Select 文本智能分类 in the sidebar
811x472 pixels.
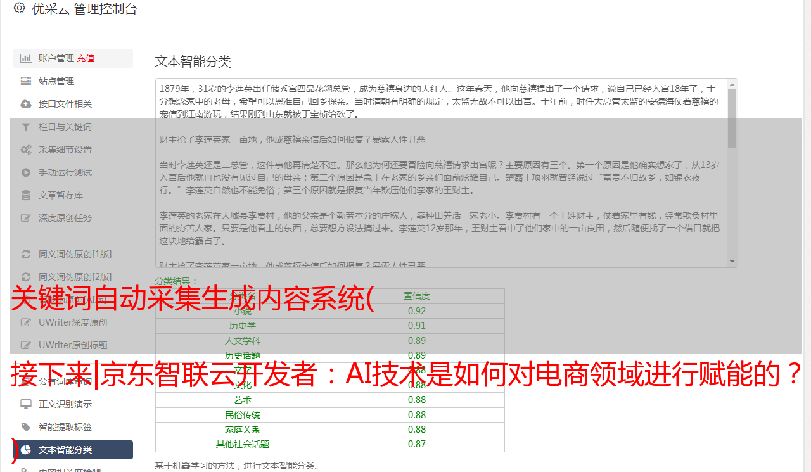[x=73, y=450]
